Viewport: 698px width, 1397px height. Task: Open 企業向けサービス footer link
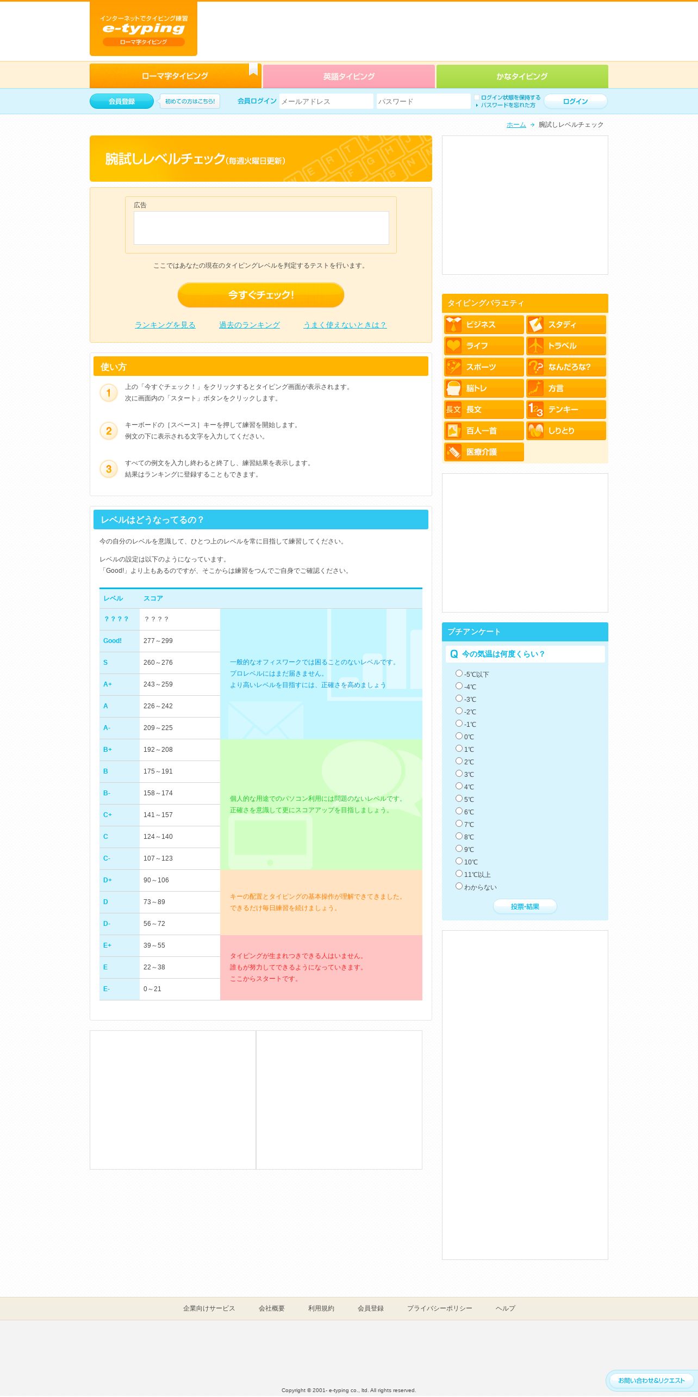209,1308
